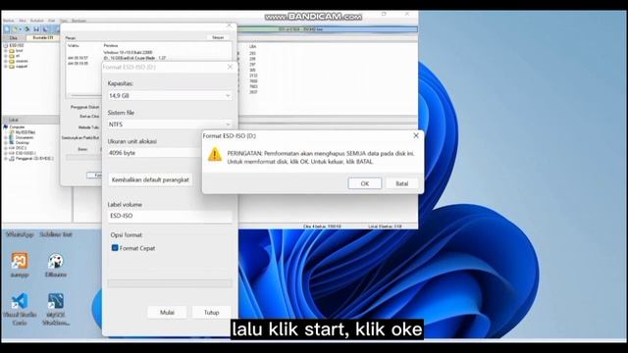
Task: Open the Aksi menu in UltraISO
Action: pyautogui.click(x=23, y=21)
